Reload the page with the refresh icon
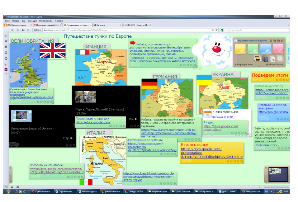The width and height of the screenshot is (298, 202). [x=23, y=30]
